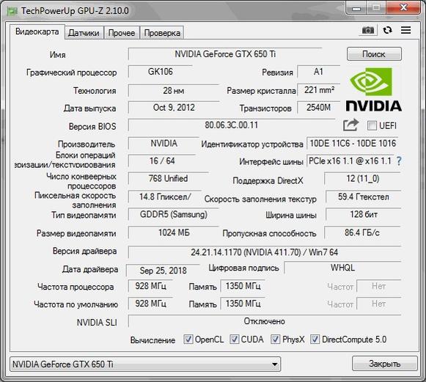Click the BIOS version 80.06.3C.00.11 field
This screenshot has height=382, width=426.
click(x=232, y=125)
